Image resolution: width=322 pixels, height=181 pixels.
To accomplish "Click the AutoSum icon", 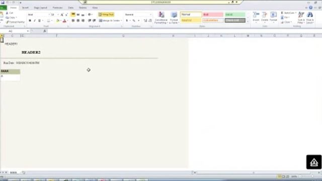I will coord(283,13).
